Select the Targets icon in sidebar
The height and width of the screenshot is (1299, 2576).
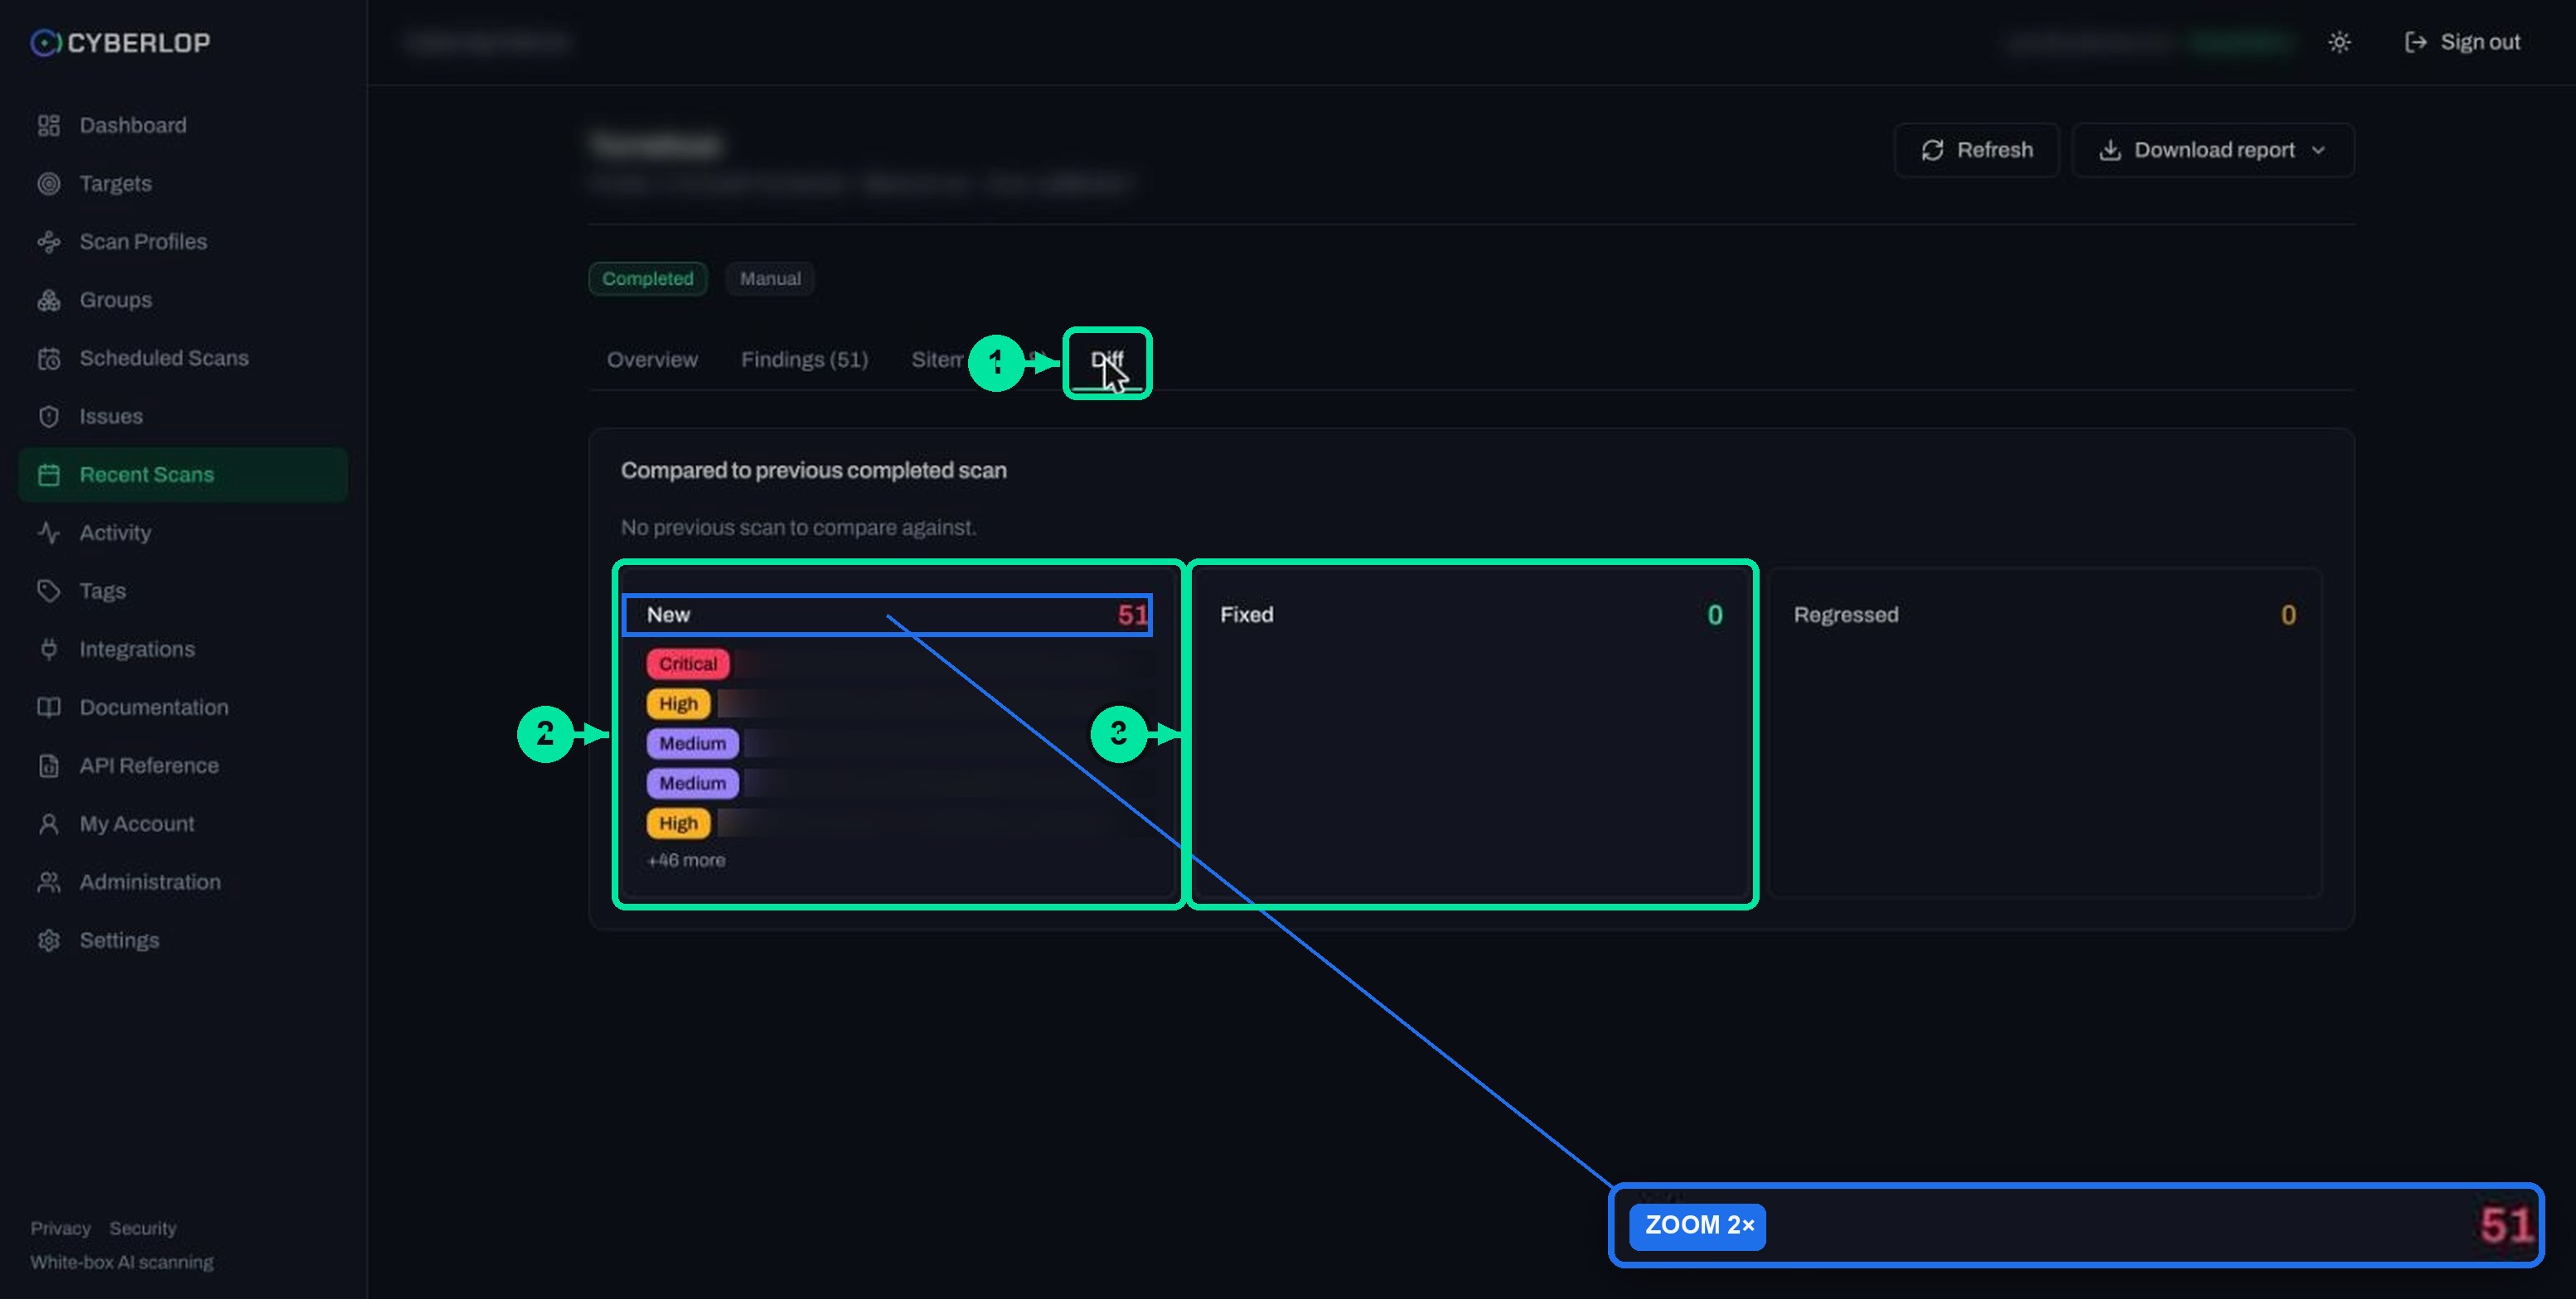pyautogui.click(x=48, y=184)
